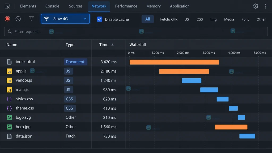The image size is (272, 153).
Task: Stop recording with the red record button
Action: [7, 19]
